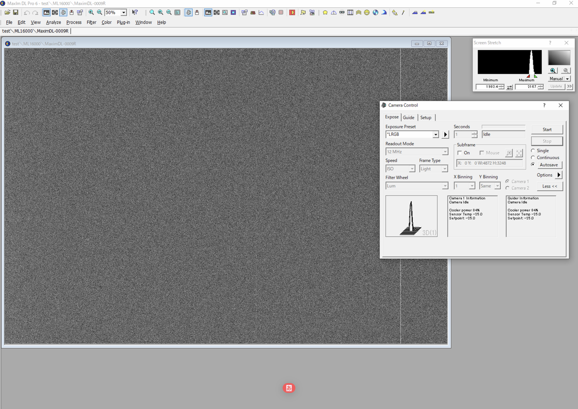Image resolution: width=578 pixels, height=409 pixels.
Task: Enable the Subframe On checkbox
Action: point(460,153)
